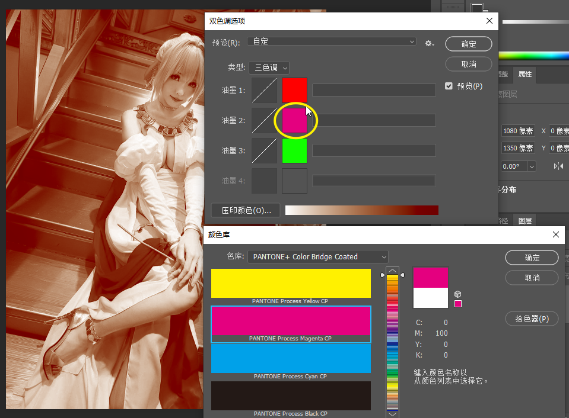
Task: Open the 类型 三色调 type dropdown
Action: tap(269, 67)
